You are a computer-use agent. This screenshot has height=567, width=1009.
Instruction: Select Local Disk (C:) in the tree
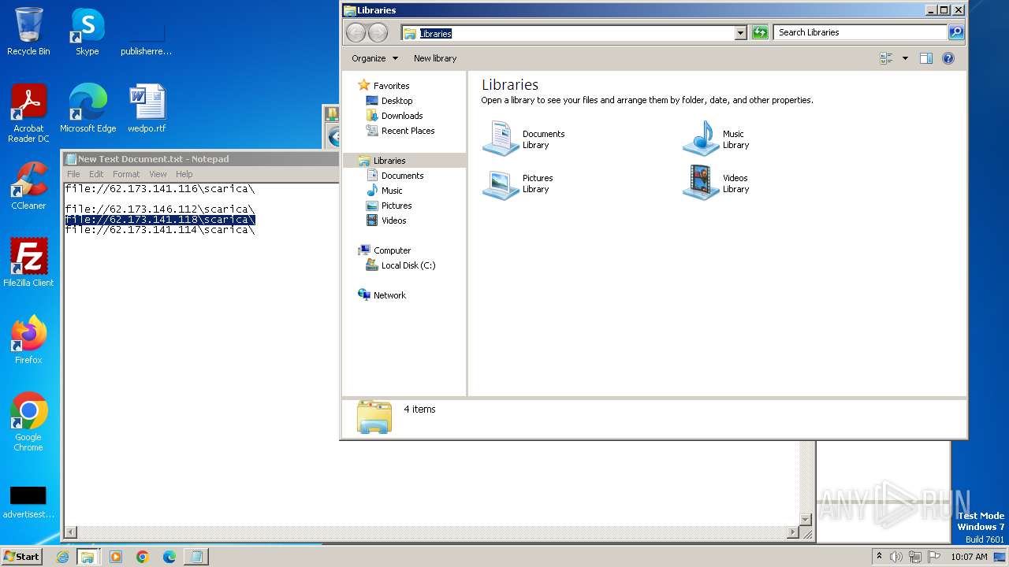tap(408, 265)
